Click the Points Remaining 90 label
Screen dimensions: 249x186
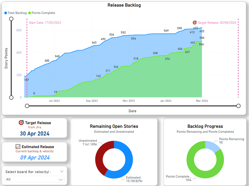click(x=232, y=141)
